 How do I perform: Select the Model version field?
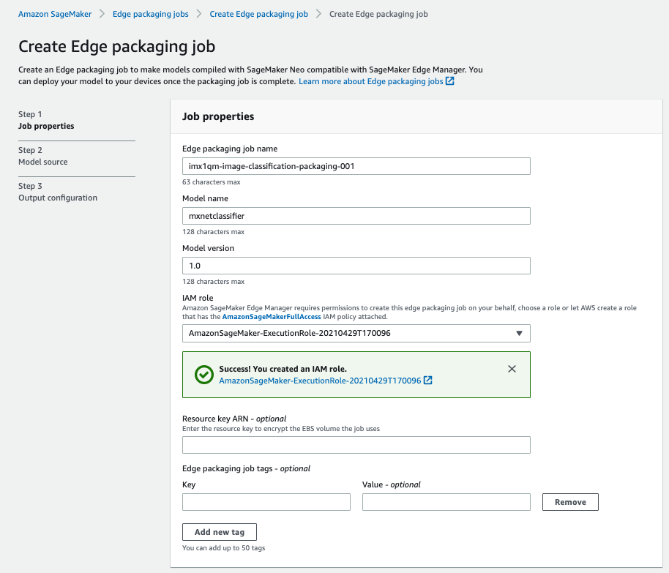(x=356, y=266)
